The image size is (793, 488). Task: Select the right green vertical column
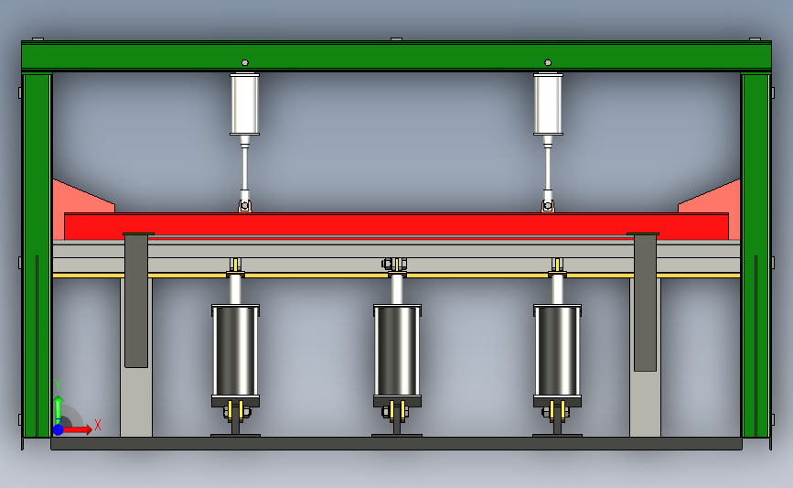[x=755, y=255]
